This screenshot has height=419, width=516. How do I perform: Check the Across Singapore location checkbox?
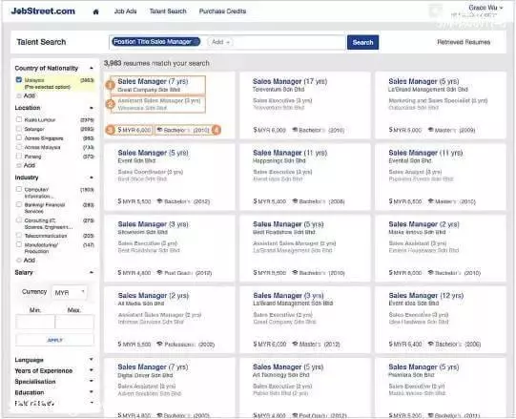(19, 137)
